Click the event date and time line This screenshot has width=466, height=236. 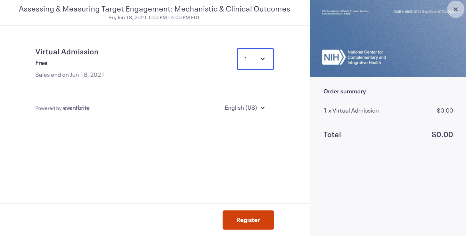click(154, 18)
